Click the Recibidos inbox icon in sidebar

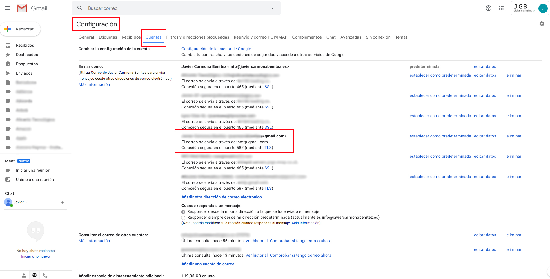click(x=8, y=45)
